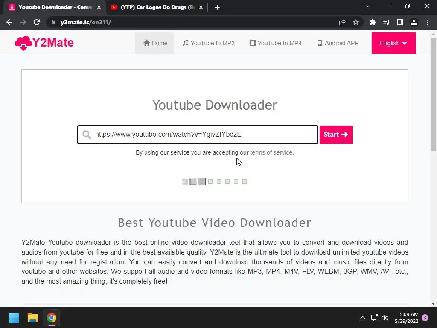Click the padlock site info icon
The width and height of the screenshot is (437, 328).
54,22
